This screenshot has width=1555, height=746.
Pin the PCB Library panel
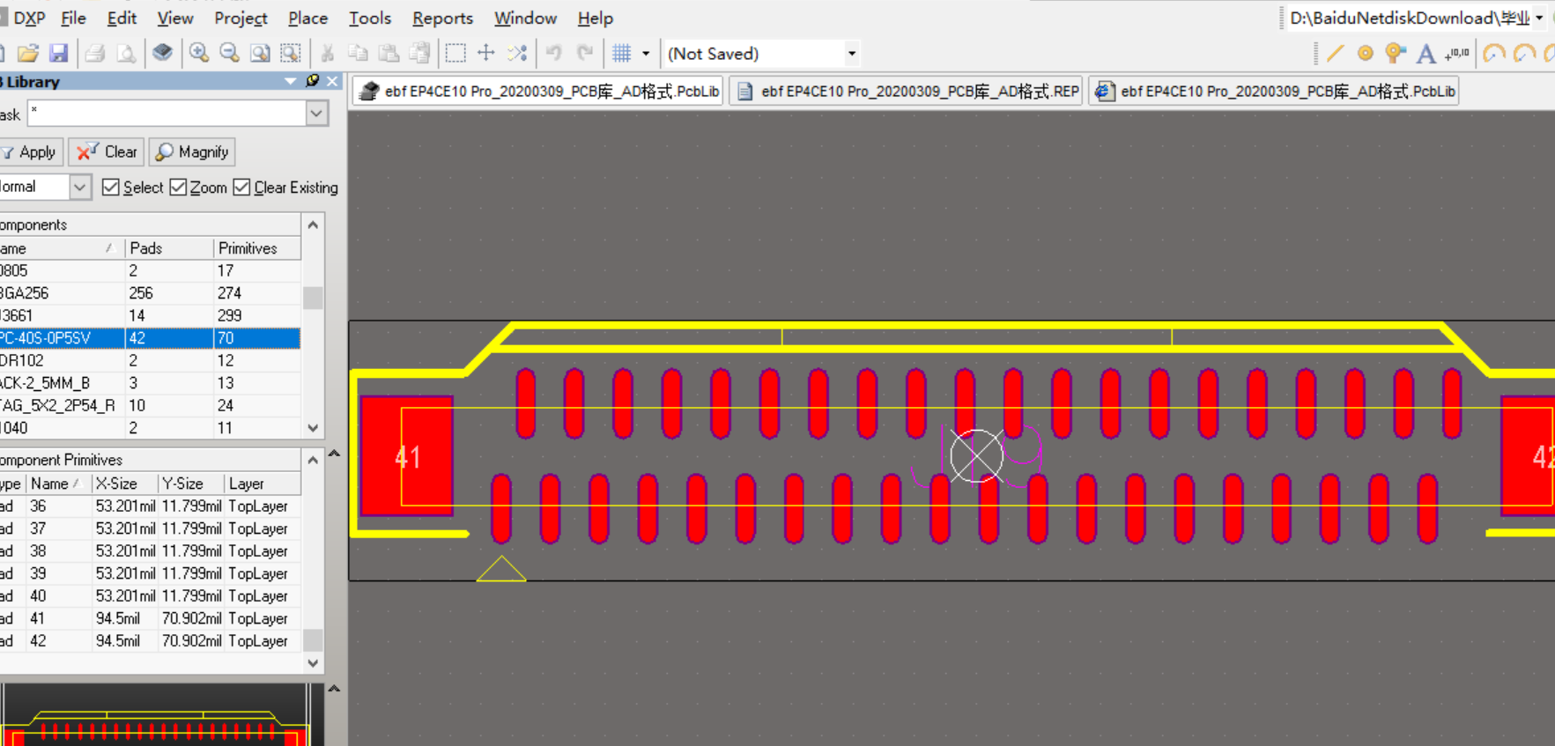[312, 81]
